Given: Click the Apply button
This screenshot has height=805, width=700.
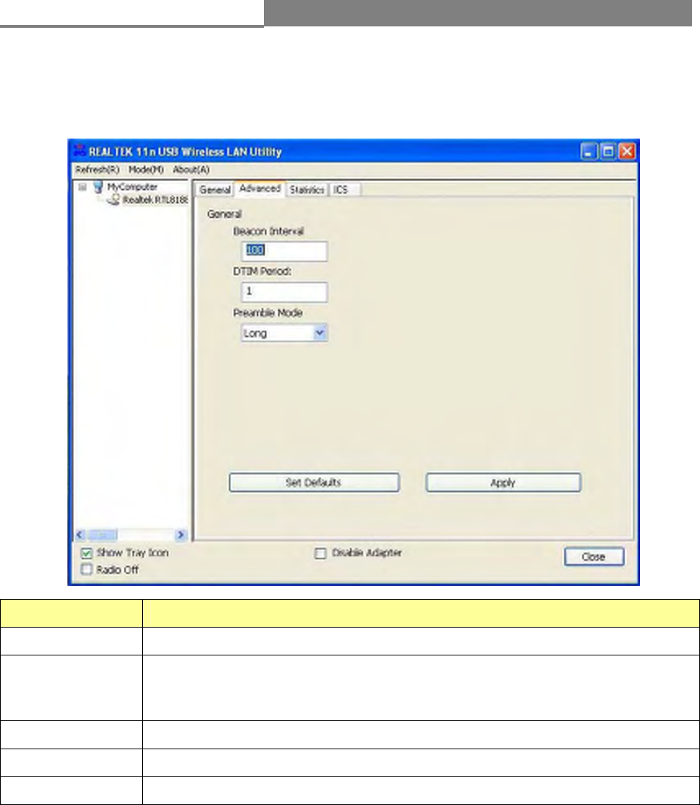Looking at the screenshot, I should coord(503,482).
